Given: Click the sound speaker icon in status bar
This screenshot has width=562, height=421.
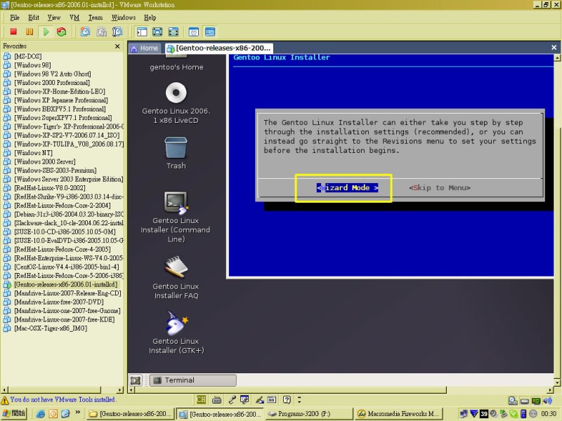Looking at the screenshot, I should tap(547, 401).
